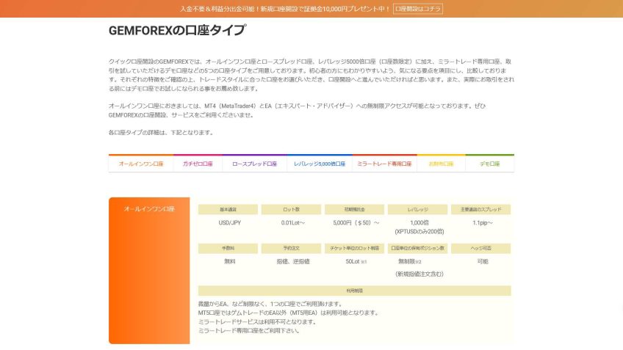This screenshot has height=350, width=623.
Task: Open the ロースプレッド口座 tab
Action: coord(254,164)
